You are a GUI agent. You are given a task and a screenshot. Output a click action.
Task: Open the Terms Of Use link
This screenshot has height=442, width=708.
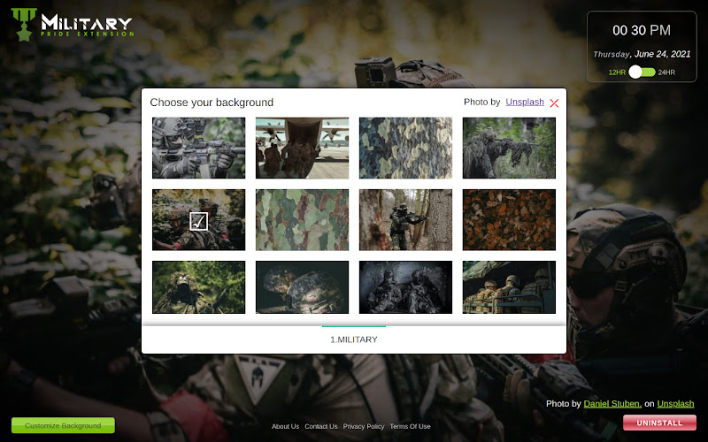tap(410, 426)
